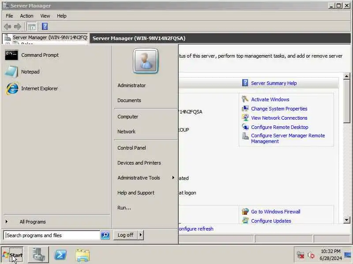353x264 pixels.
Task: Open Server Manager taskbar icon
Action: [x=38, y=255]
